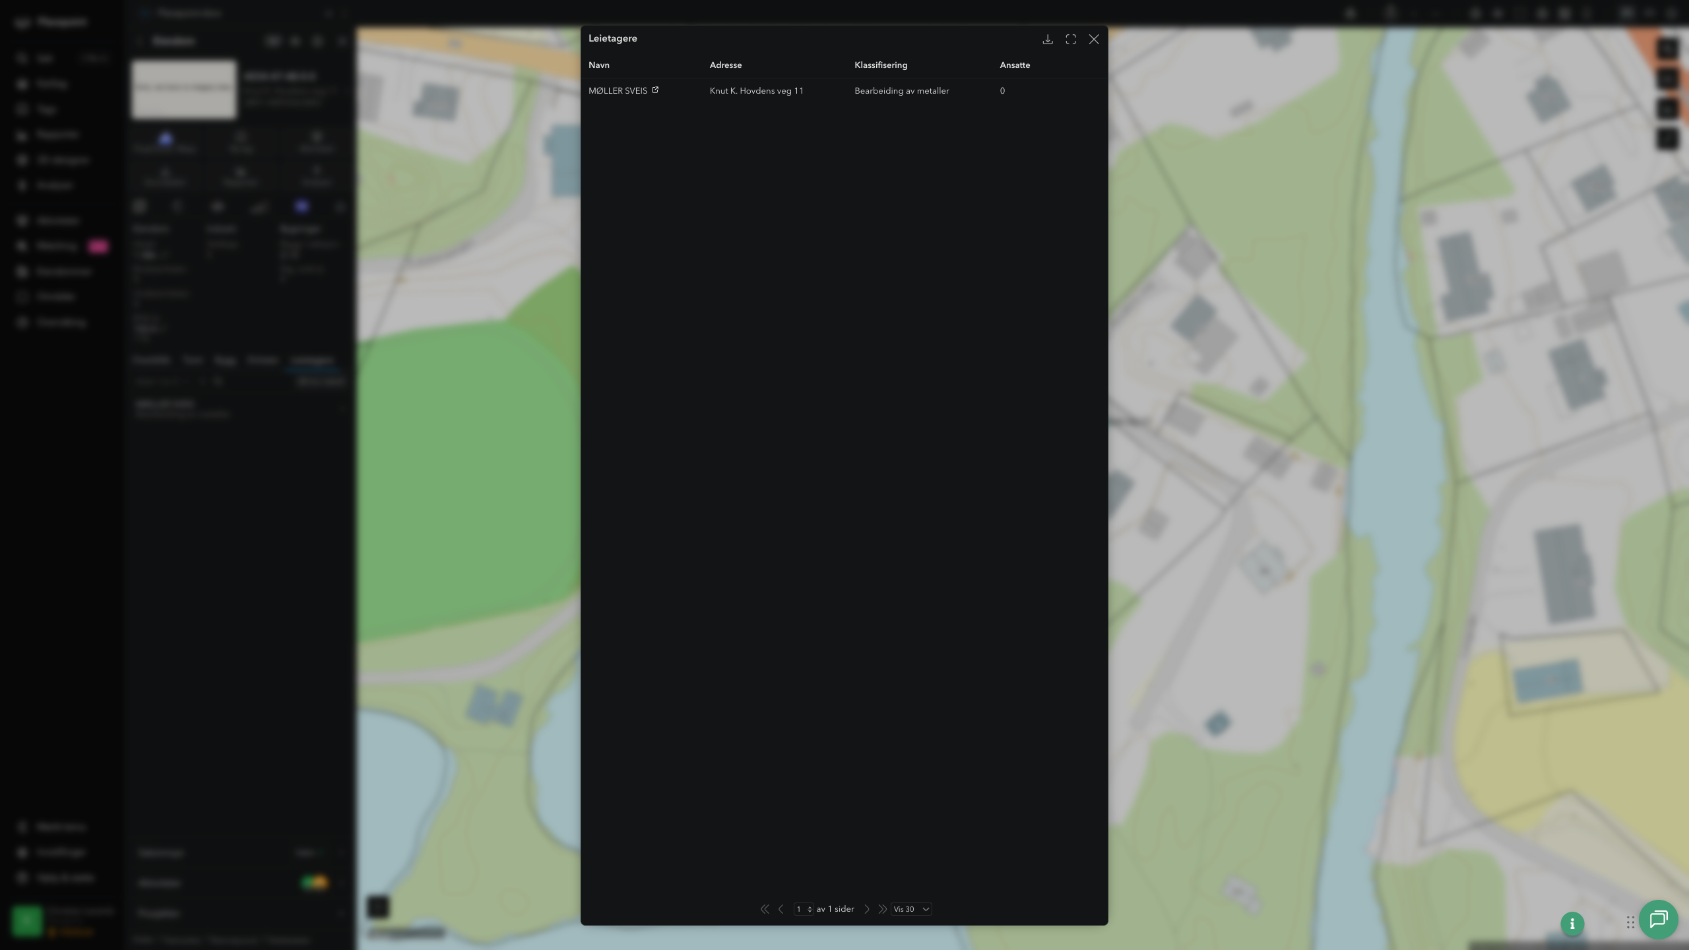Open the MØLLER SVEIS tenant name
The height and width of the screenshot is (950, 1689).
click(618, 90)
